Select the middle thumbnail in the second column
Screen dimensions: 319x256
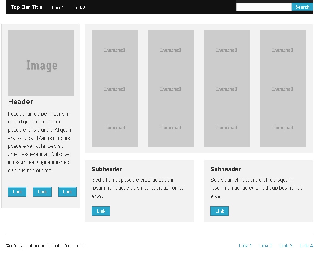coord(171,89)
